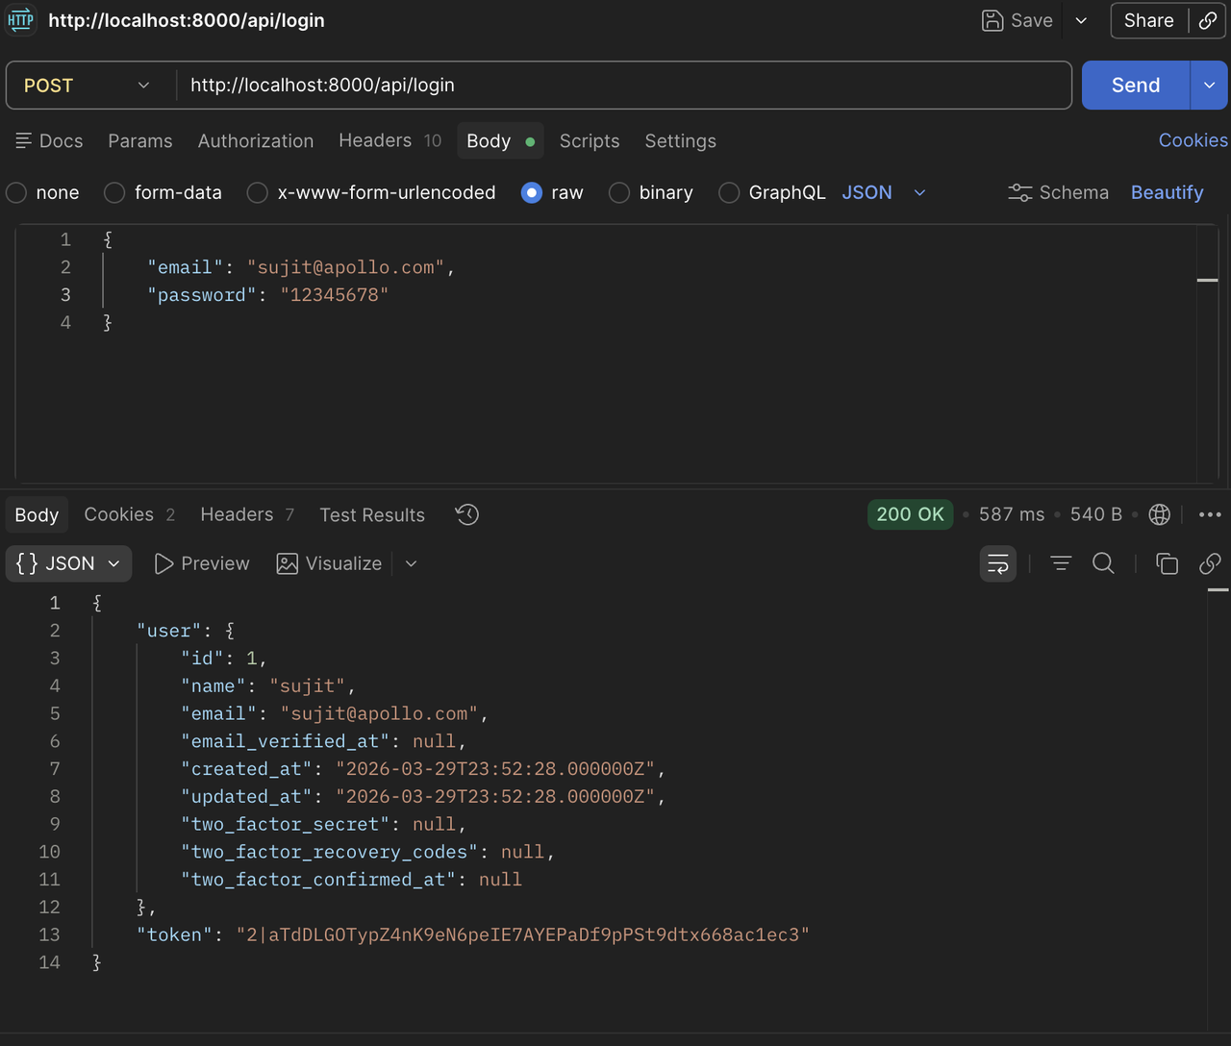The width and height of the screenshot is (1231, 1046).
Task: Open the response Cookies tab
Action: point(130,514)
